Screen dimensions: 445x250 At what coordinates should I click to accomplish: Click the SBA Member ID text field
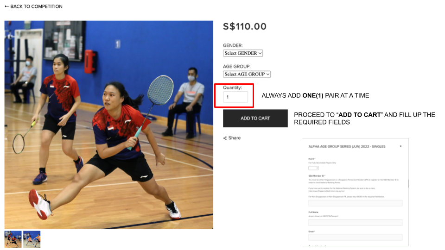[x=356, y=203]
